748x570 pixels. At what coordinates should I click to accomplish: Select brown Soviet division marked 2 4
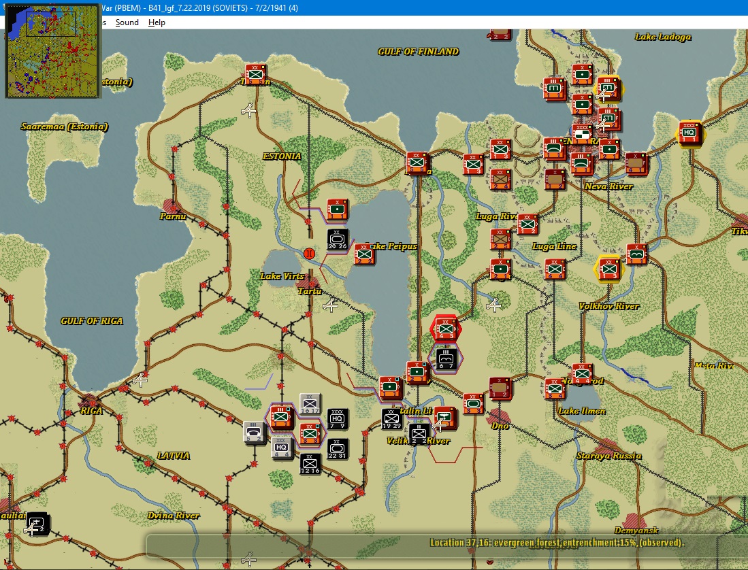500,180
